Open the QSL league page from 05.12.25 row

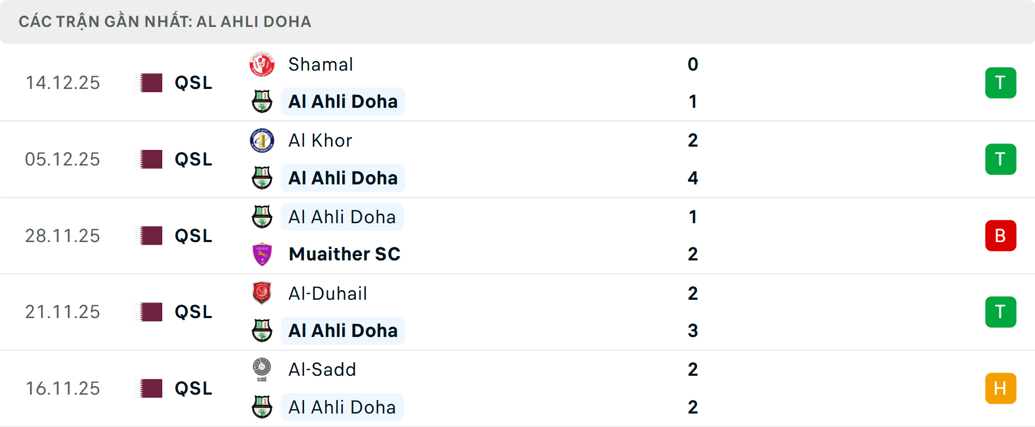(192, 159)
